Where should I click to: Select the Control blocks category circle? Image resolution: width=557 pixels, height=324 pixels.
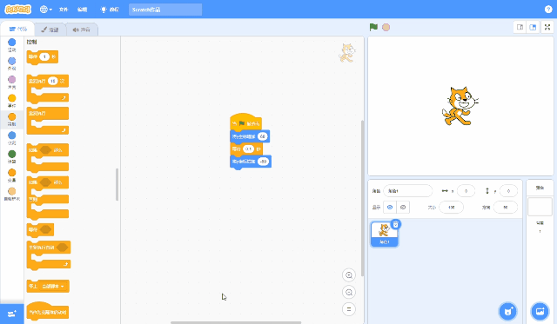(x=11, y=116)
